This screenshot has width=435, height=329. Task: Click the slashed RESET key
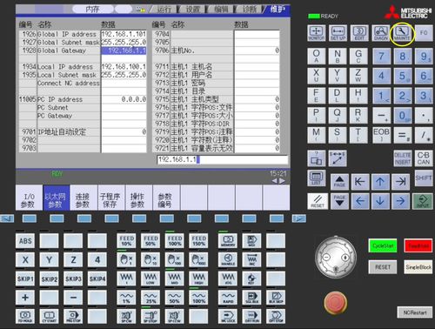[318, 201]
